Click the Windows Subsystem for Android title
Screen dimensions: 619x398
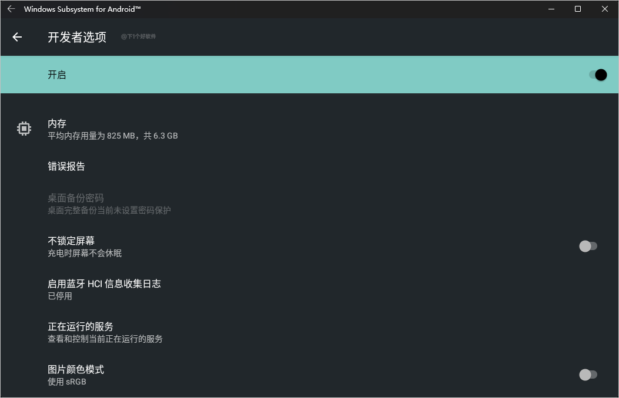82,9
